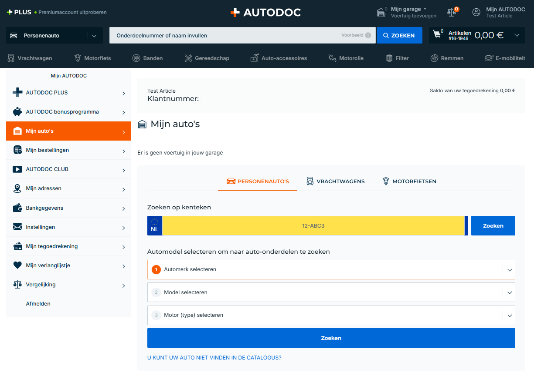The image size is (534, 373).
Task: Switch to the Vrachtwagens tab
Action: pos(335,181)
